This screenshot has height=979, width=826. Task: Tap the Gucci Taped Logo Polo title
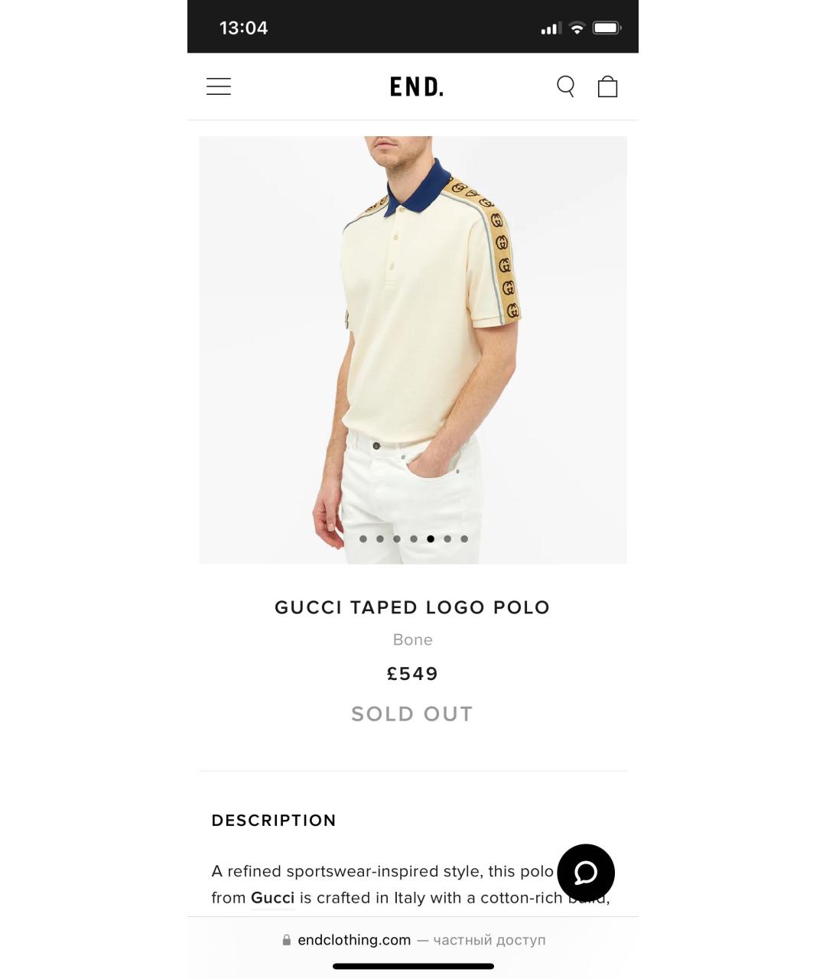point(413,607)
